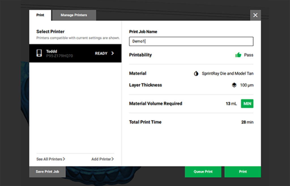
Task: Click the stacked layers thickness icon
Action: coord(234,85)
